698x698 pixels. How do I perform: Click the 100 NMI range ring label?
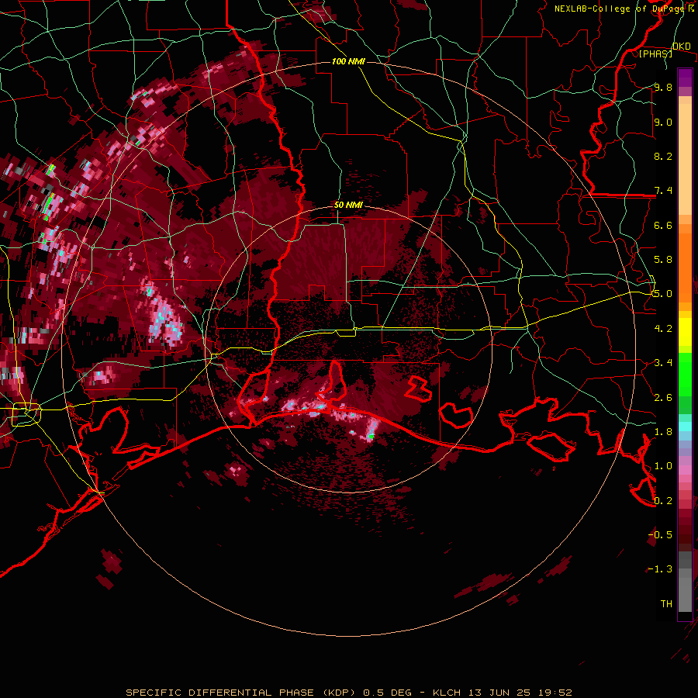coord(348,61)
